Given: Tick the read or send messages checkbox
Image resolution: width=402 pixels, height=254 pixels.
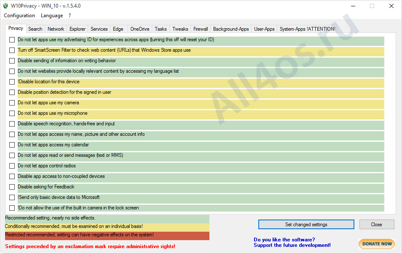Looking at the screenshot, I should [12, 155].
